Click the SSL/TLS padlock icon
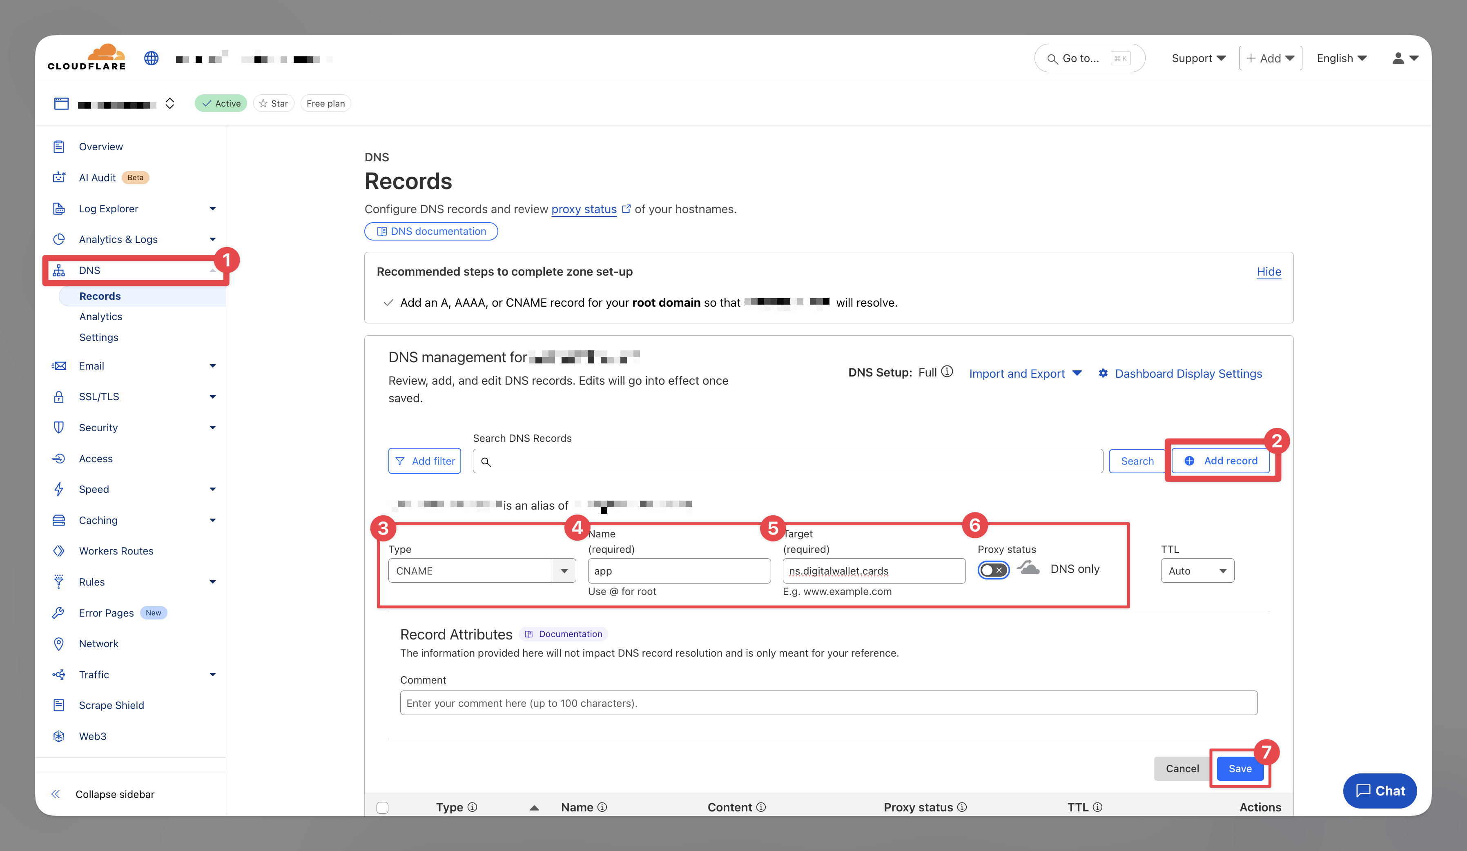1467x851 pixels. (59, 397)
